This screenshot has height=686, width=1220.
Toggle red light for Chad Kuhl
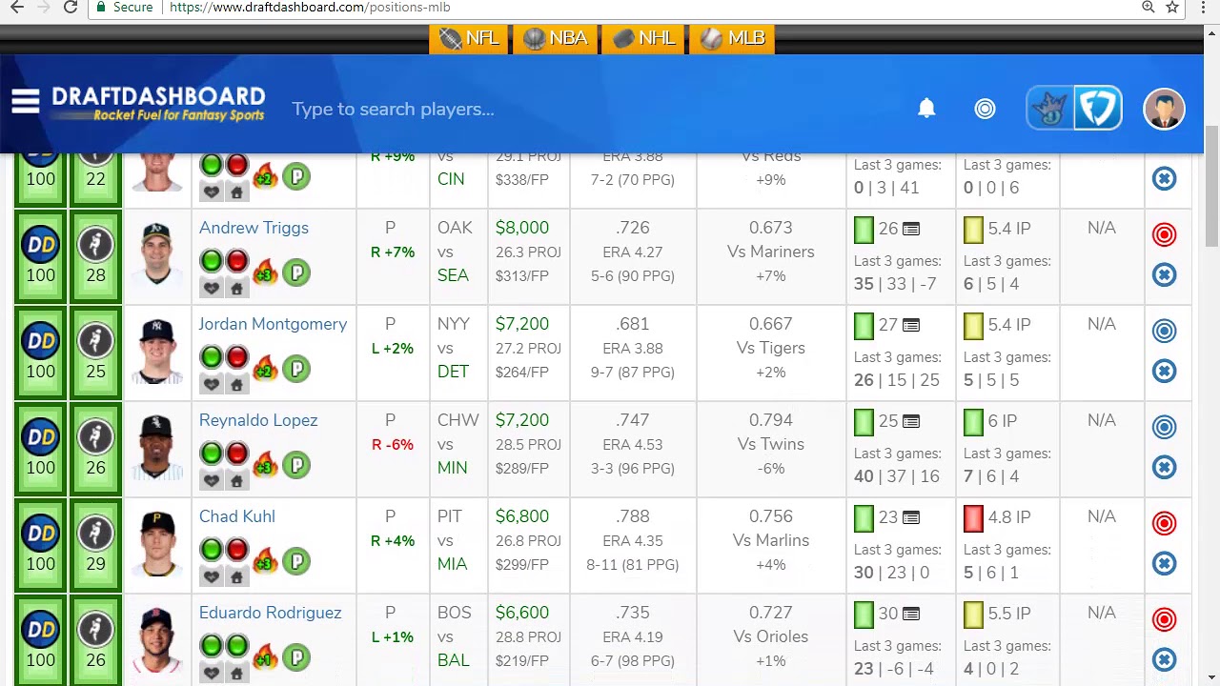tap(237, 549)
